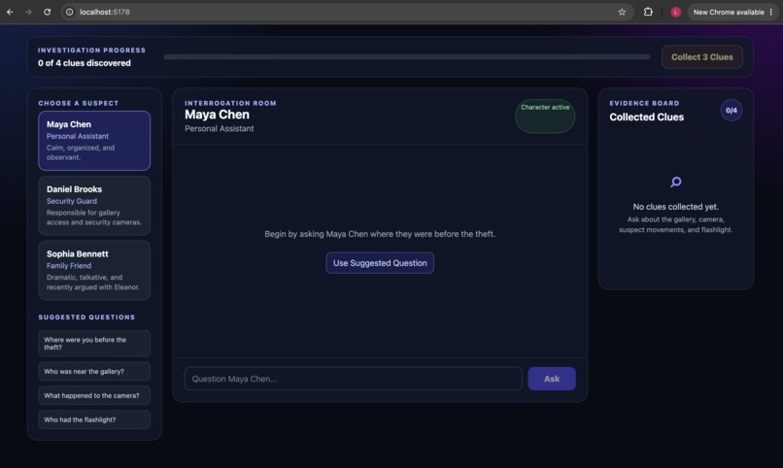783x468 pixels.
Task: Click "Who had the flashlight?" suggestion
Action: [94, 419]
